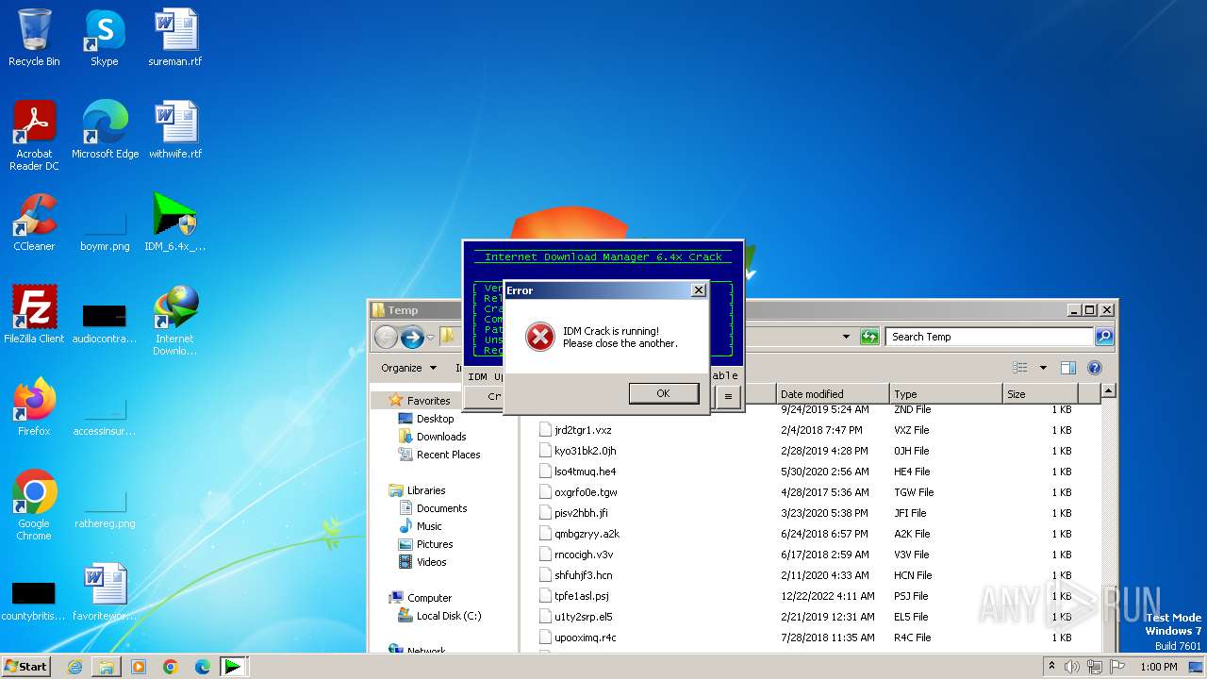The width and height of the screenshot is (1207, 679).
Task: Launch Google Chrome desktop shortcut
Action: (x=34, y=506)
